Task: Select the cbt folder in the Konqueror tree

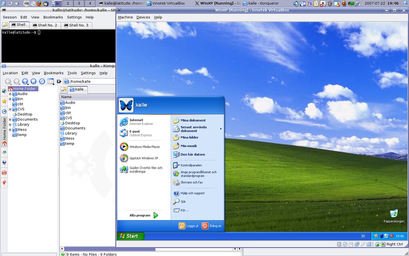Action: [x=18, y=104]
